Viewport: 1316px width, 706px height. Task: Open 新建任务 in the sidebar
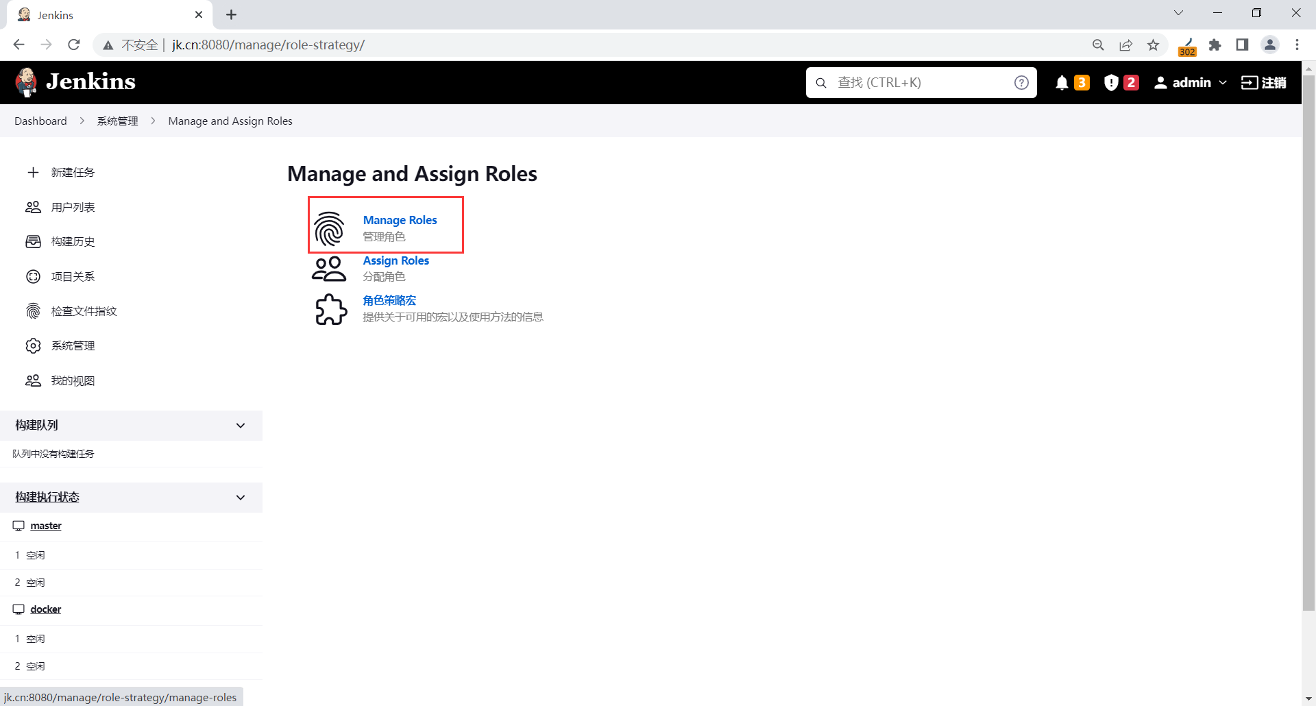click(x=73, y=172)
